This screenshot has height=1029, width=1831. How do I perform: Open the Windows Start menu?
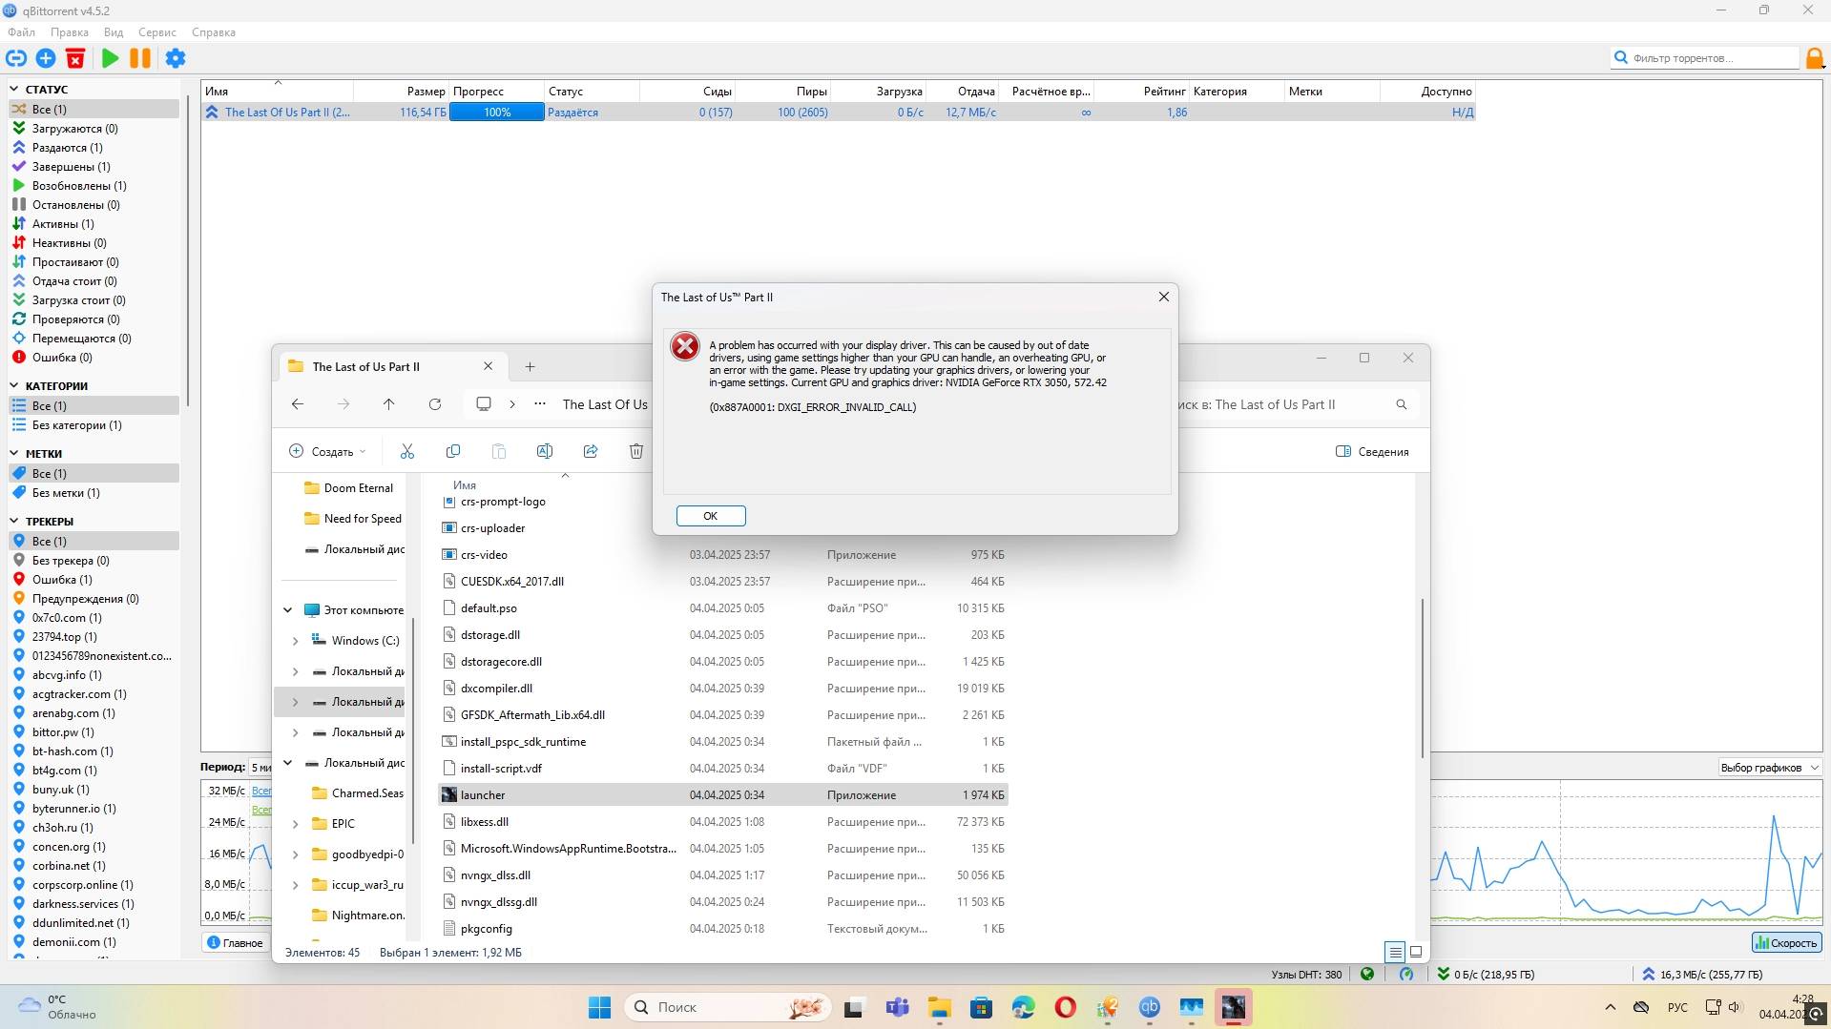(599, 1007)
